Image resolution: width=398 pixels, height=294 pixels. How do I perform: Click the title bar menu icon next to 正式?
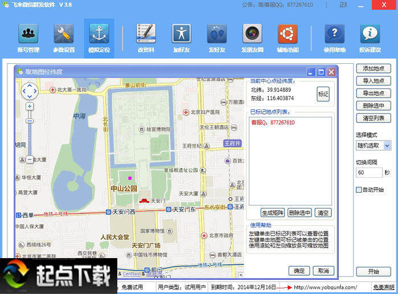(326, 5)
